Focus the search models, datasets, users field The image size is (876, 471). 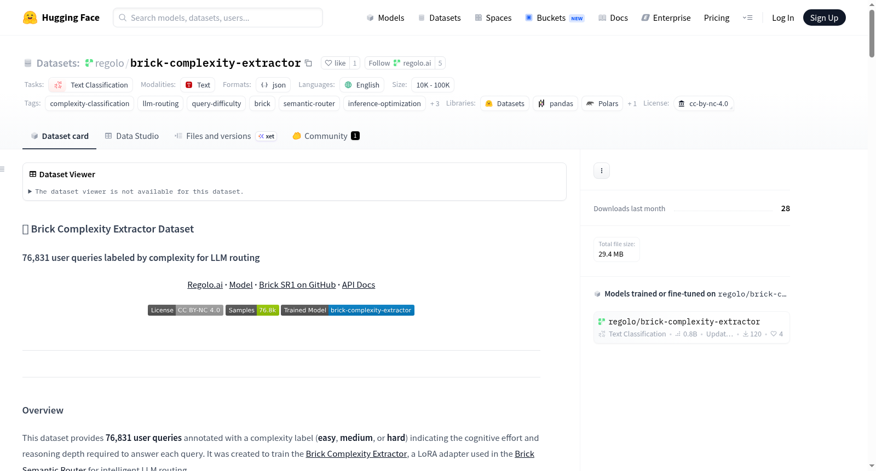(x=218, y=18)
